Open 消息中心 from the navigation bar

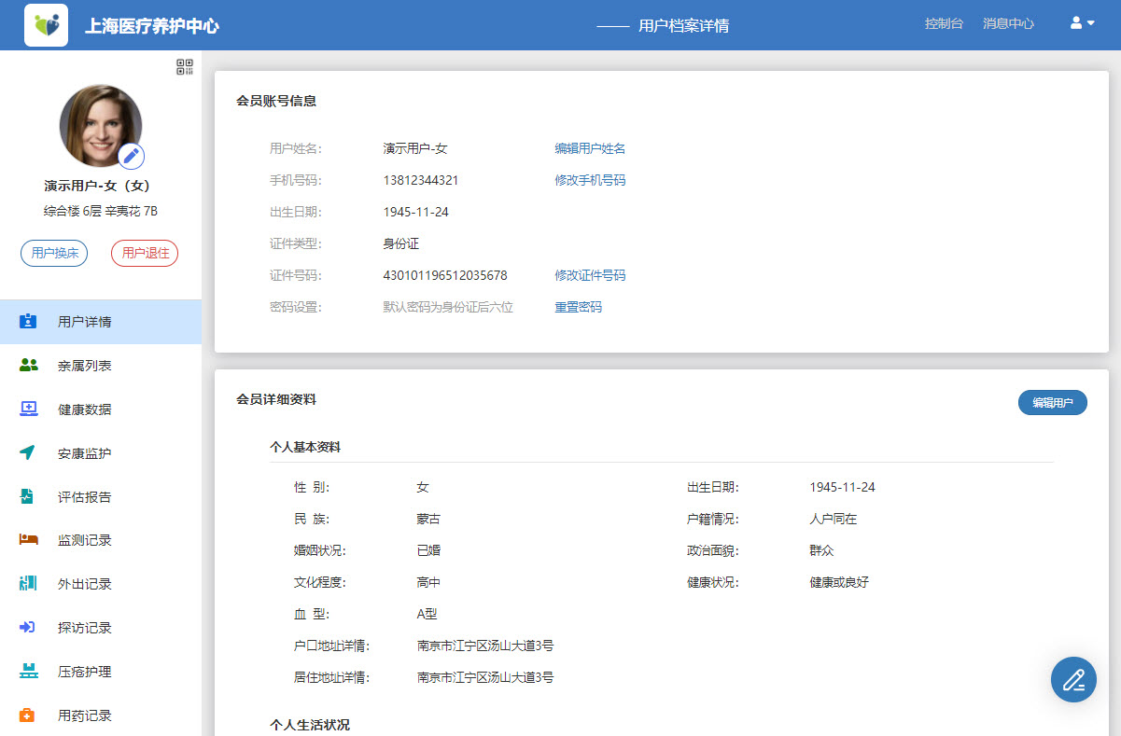(x=1008, y=22)
